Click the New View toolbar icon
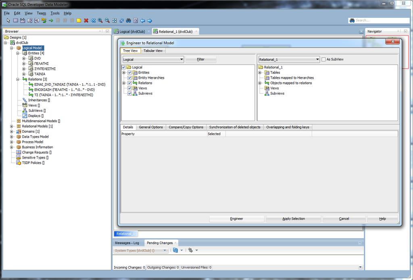The image size is (413, 280). click(x=23, y=21)
